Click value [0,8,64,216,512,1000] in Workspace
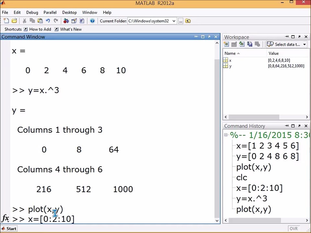311x233 pixels. [286, 66]
